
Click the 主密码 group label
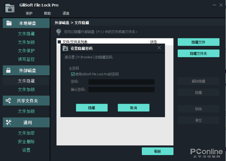coord(74,68)
